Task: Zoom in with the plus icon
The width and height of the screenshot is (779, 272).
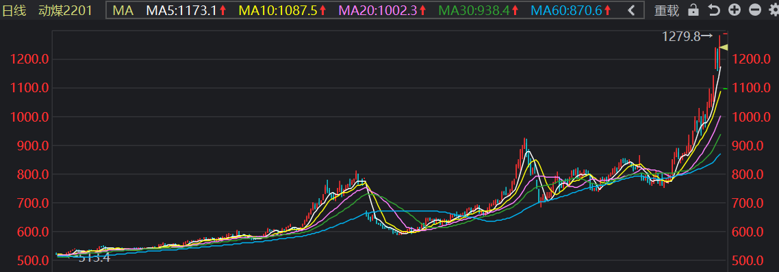Action: click(735, 10)
